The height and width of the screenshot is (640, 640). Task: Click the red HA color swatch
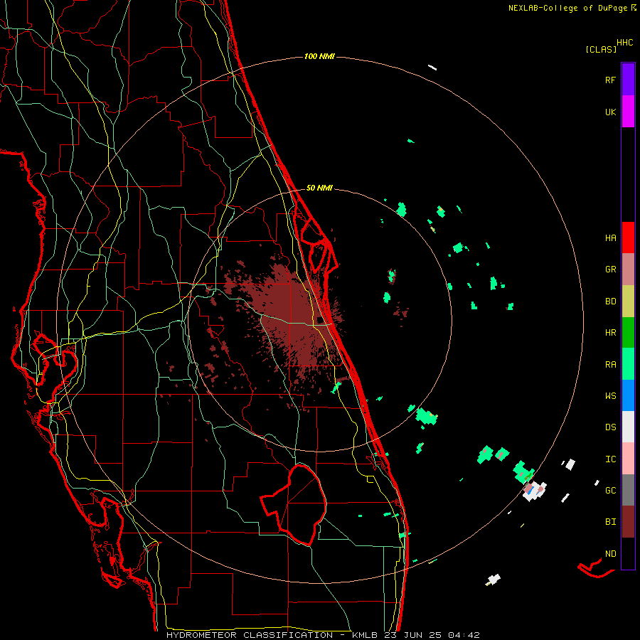click(x=628, y=238)
